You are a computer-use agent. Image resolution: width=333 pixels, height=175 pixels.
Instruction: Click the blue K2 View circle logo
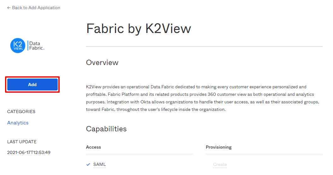(18, 46)
